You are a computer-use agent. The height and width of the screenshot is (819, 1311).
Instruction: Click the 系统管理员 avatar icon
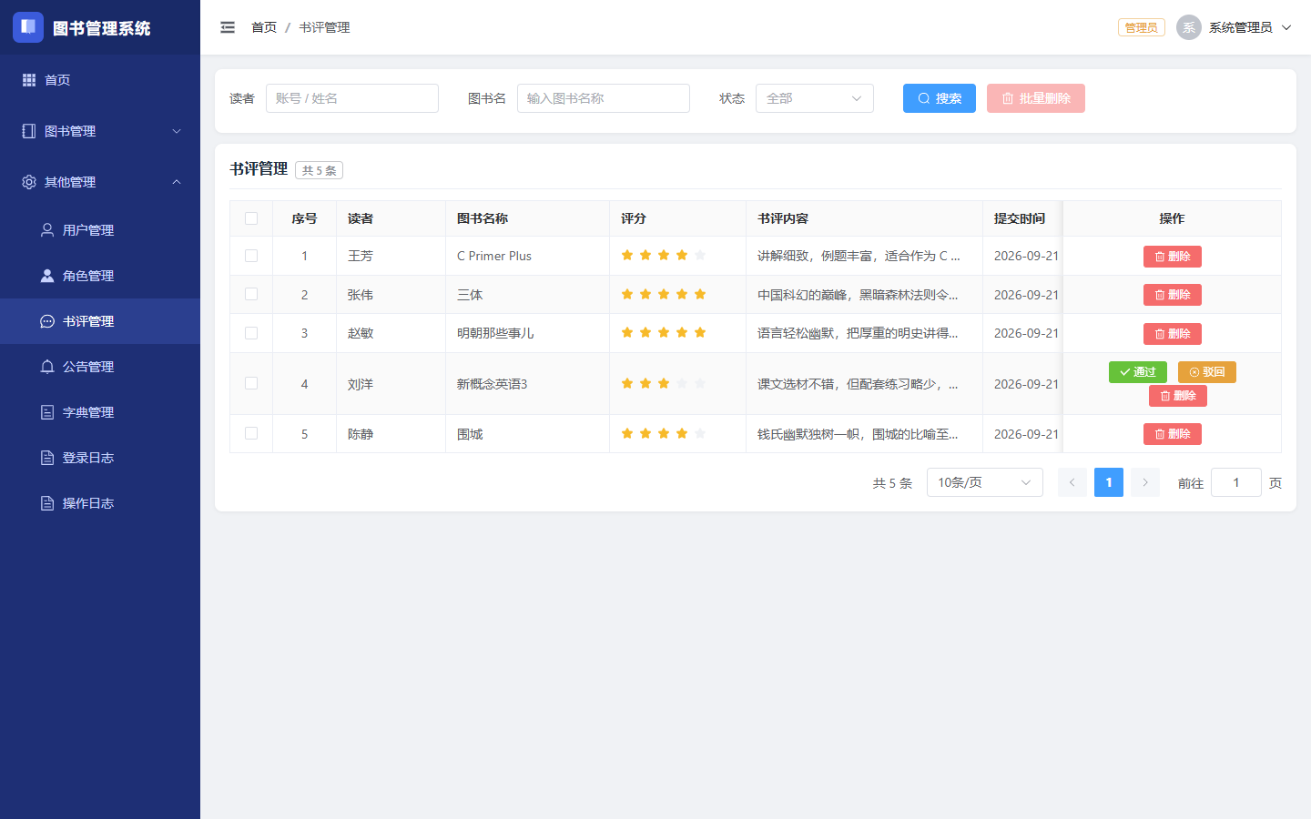pos(1189,27)
